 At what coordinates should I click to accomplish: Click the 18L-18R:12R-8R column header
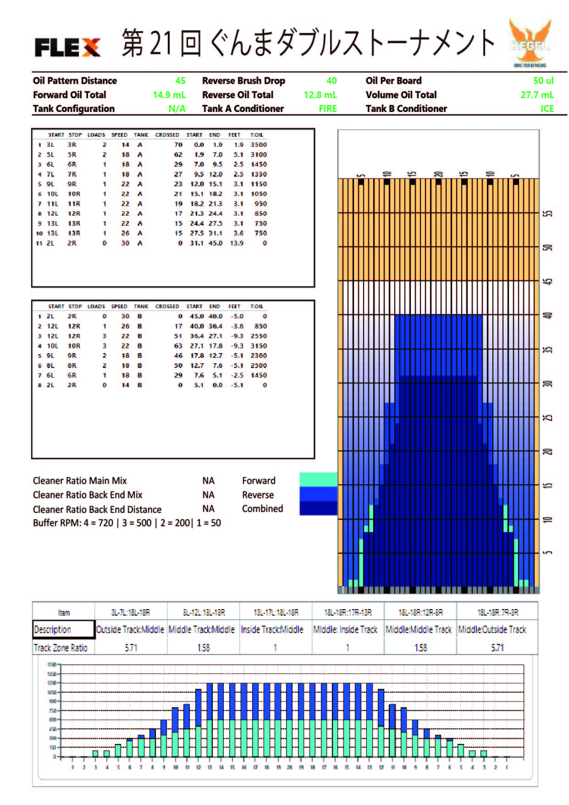tap(420, 612)
